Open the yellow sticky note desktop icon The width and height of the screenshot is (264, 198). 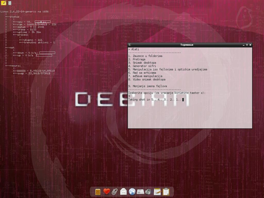point(4,3)
